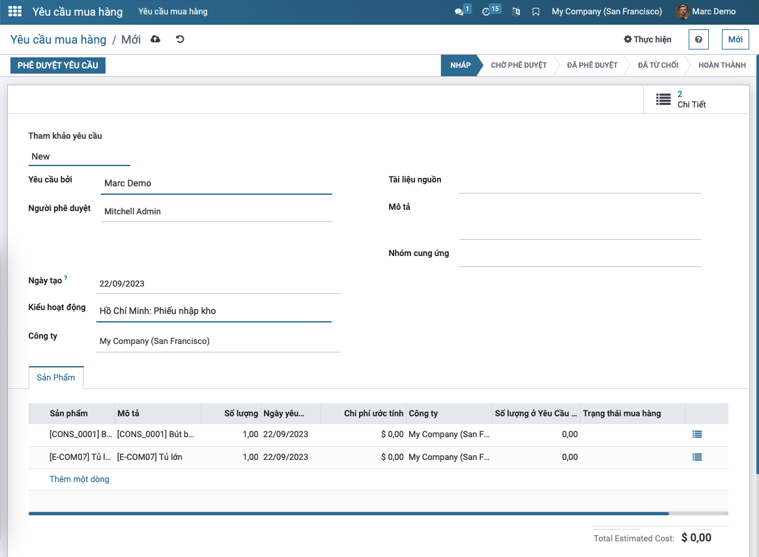Open Yêu cầu bởi dropdown field
Viewport: 759px width, 557px height.
[x=216, y=184]
